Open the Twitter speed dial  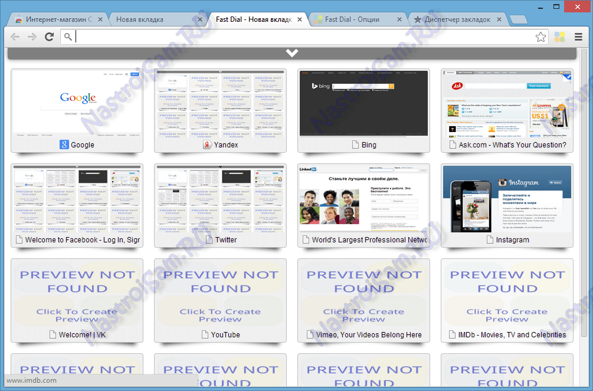[220, 199]
